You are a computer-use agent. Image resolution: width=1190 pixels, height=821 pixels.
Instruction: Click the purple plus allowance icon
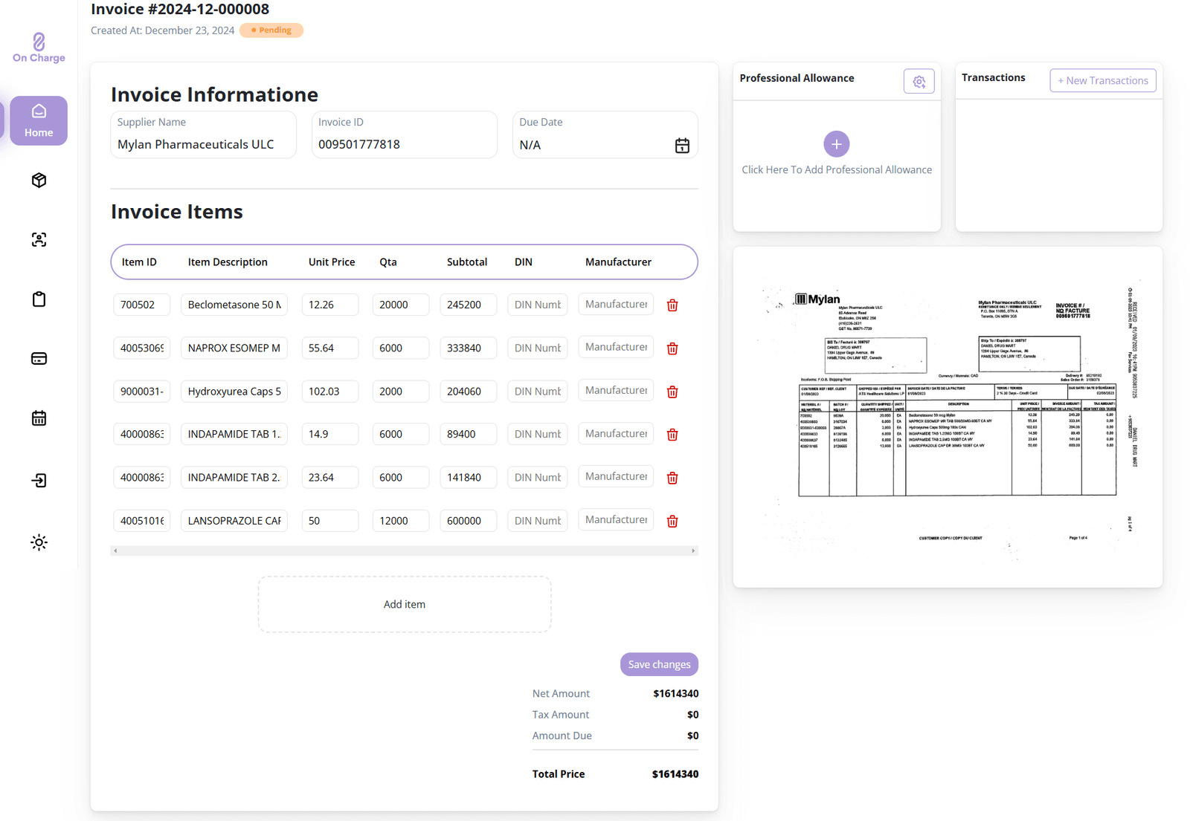pos(837,144)
